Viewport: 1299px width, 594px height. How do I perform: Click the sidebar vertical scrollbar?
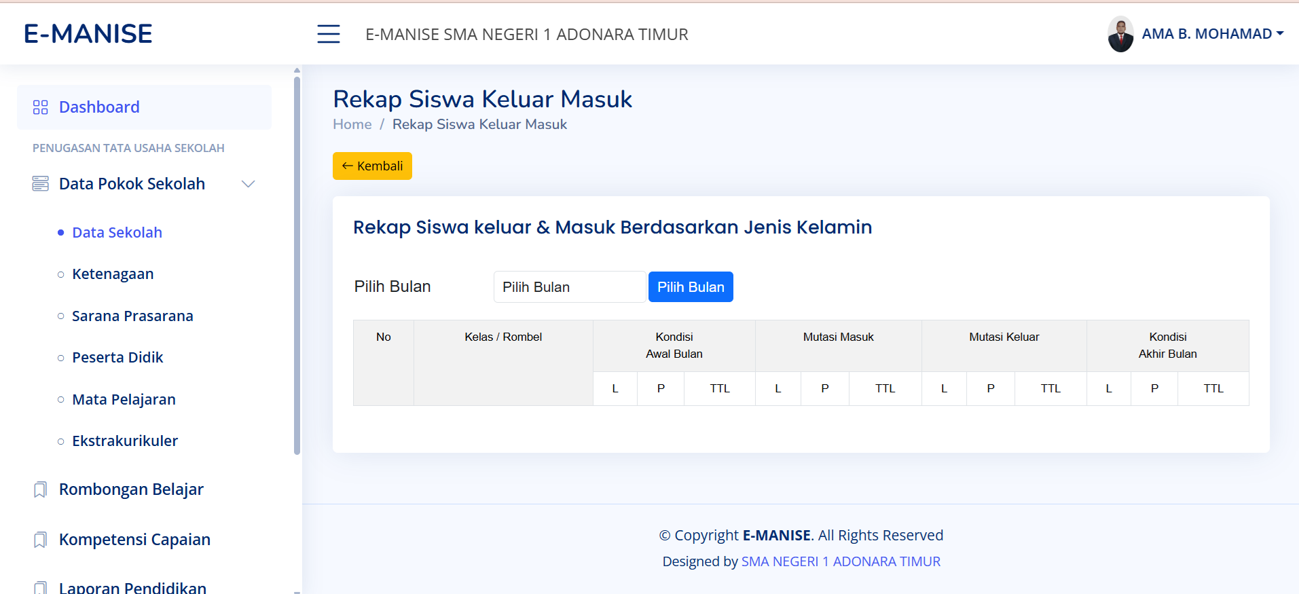[x=297, y=265]
